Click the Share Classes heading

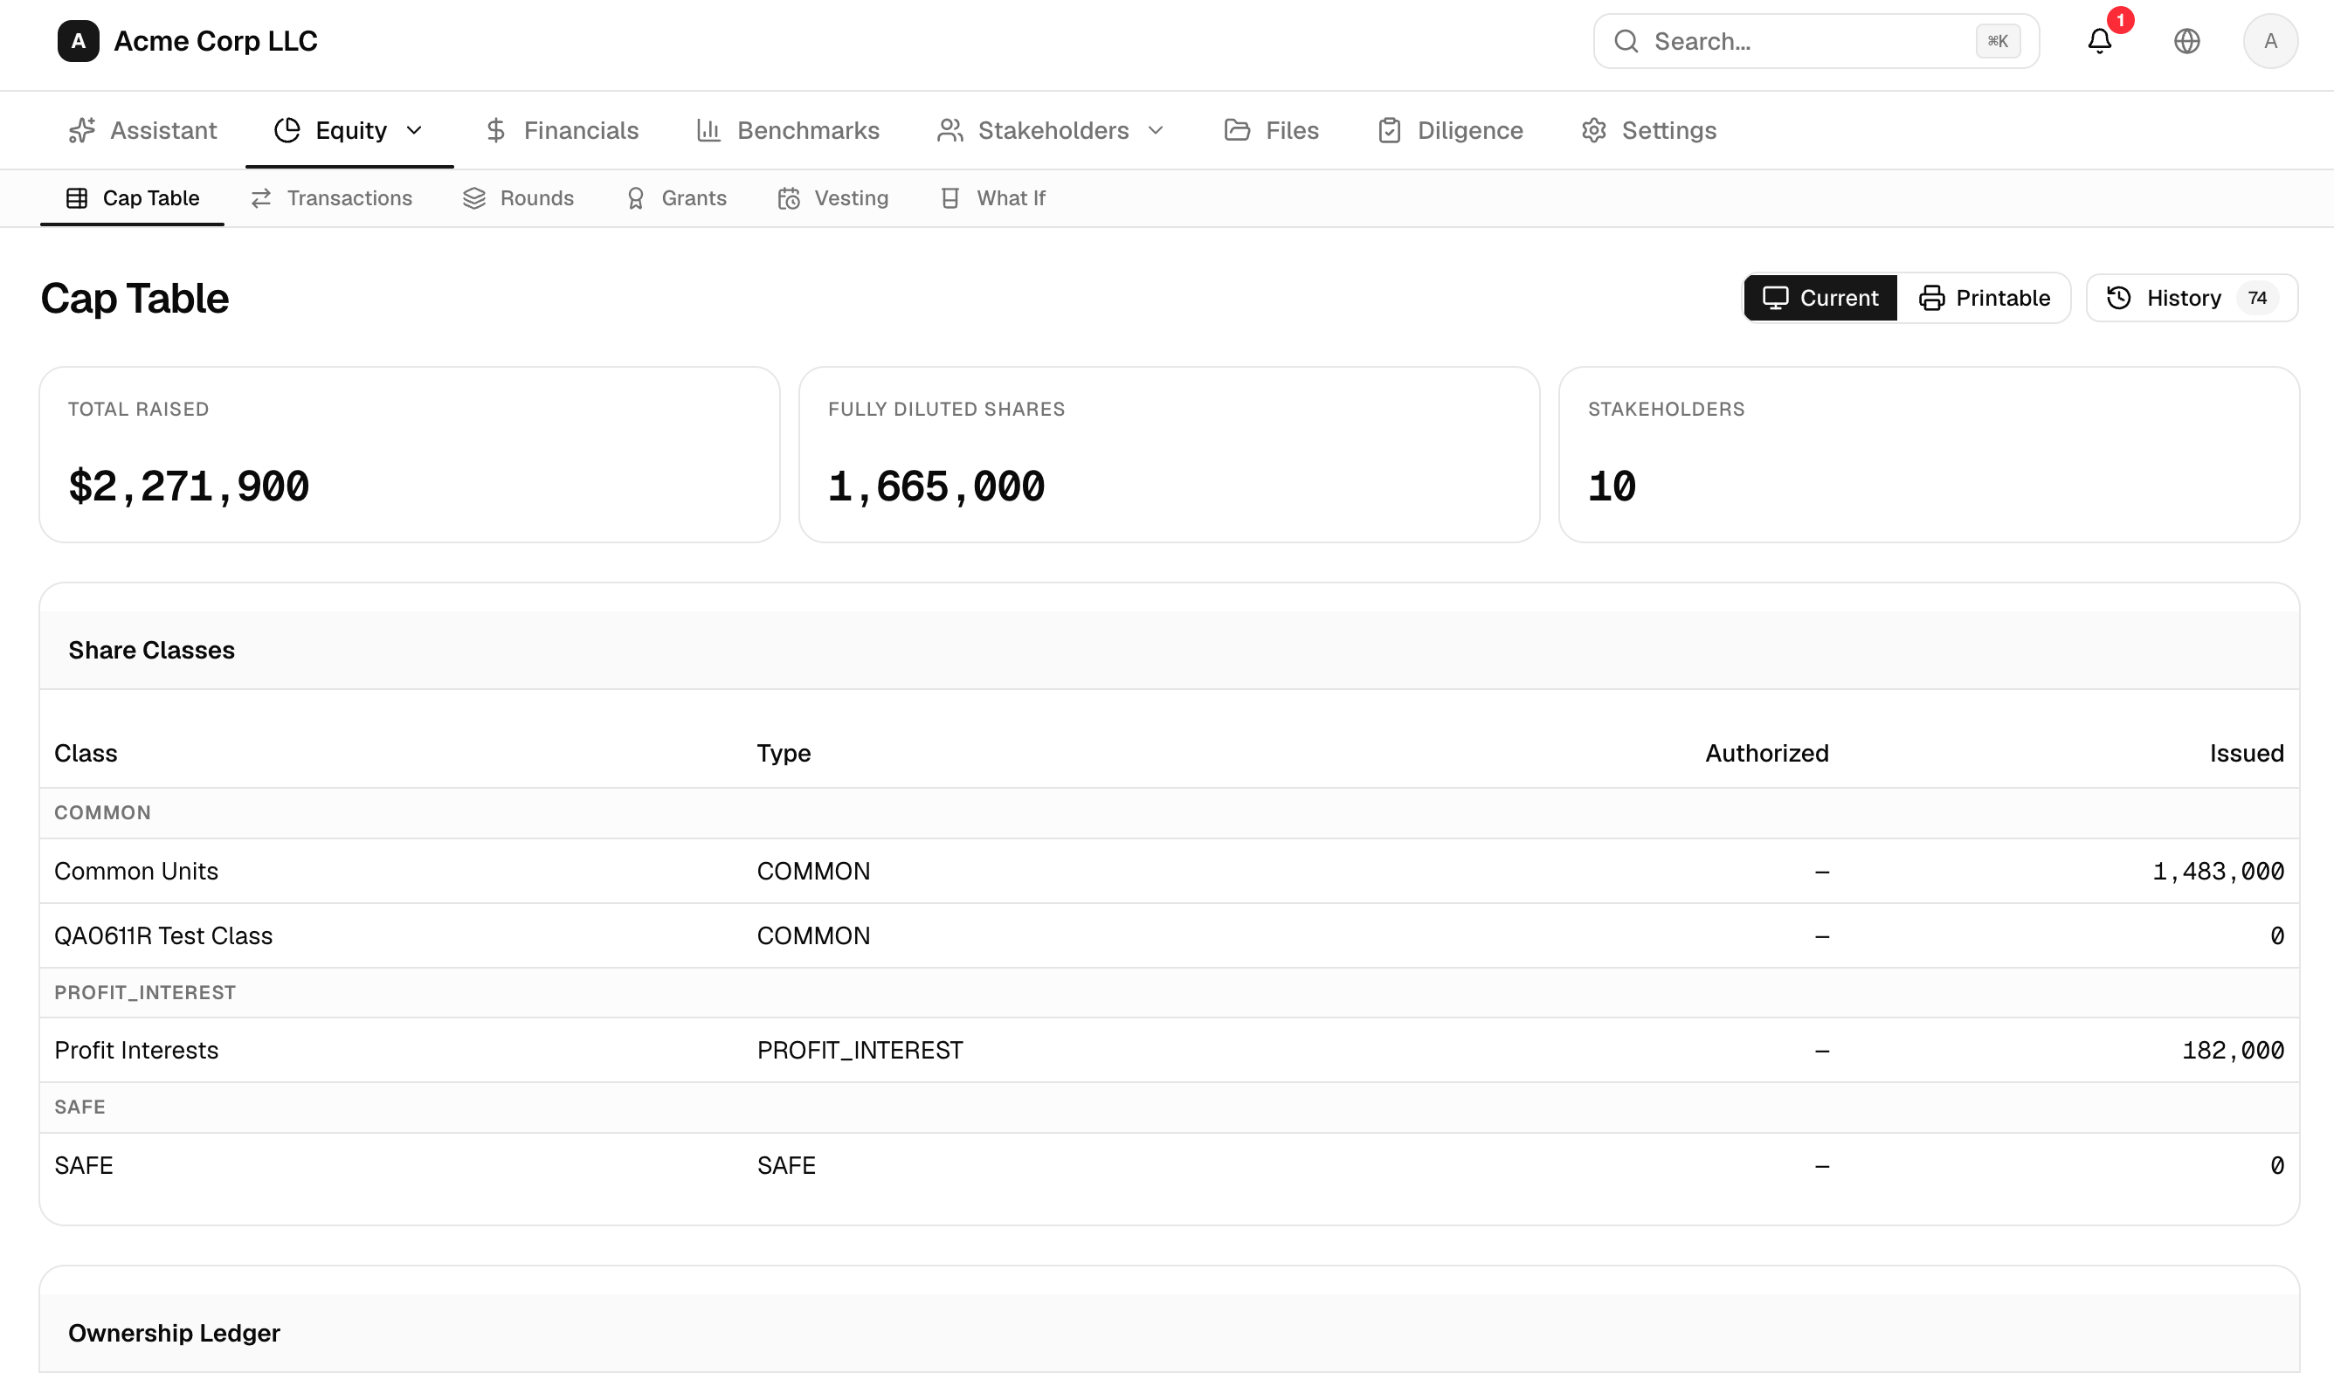152,650
